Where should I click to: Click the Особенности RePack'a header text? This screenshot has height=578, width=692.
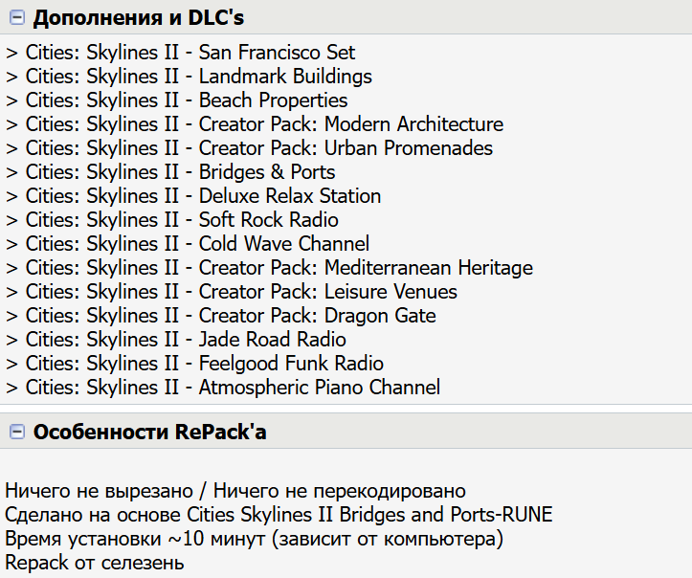149,433
